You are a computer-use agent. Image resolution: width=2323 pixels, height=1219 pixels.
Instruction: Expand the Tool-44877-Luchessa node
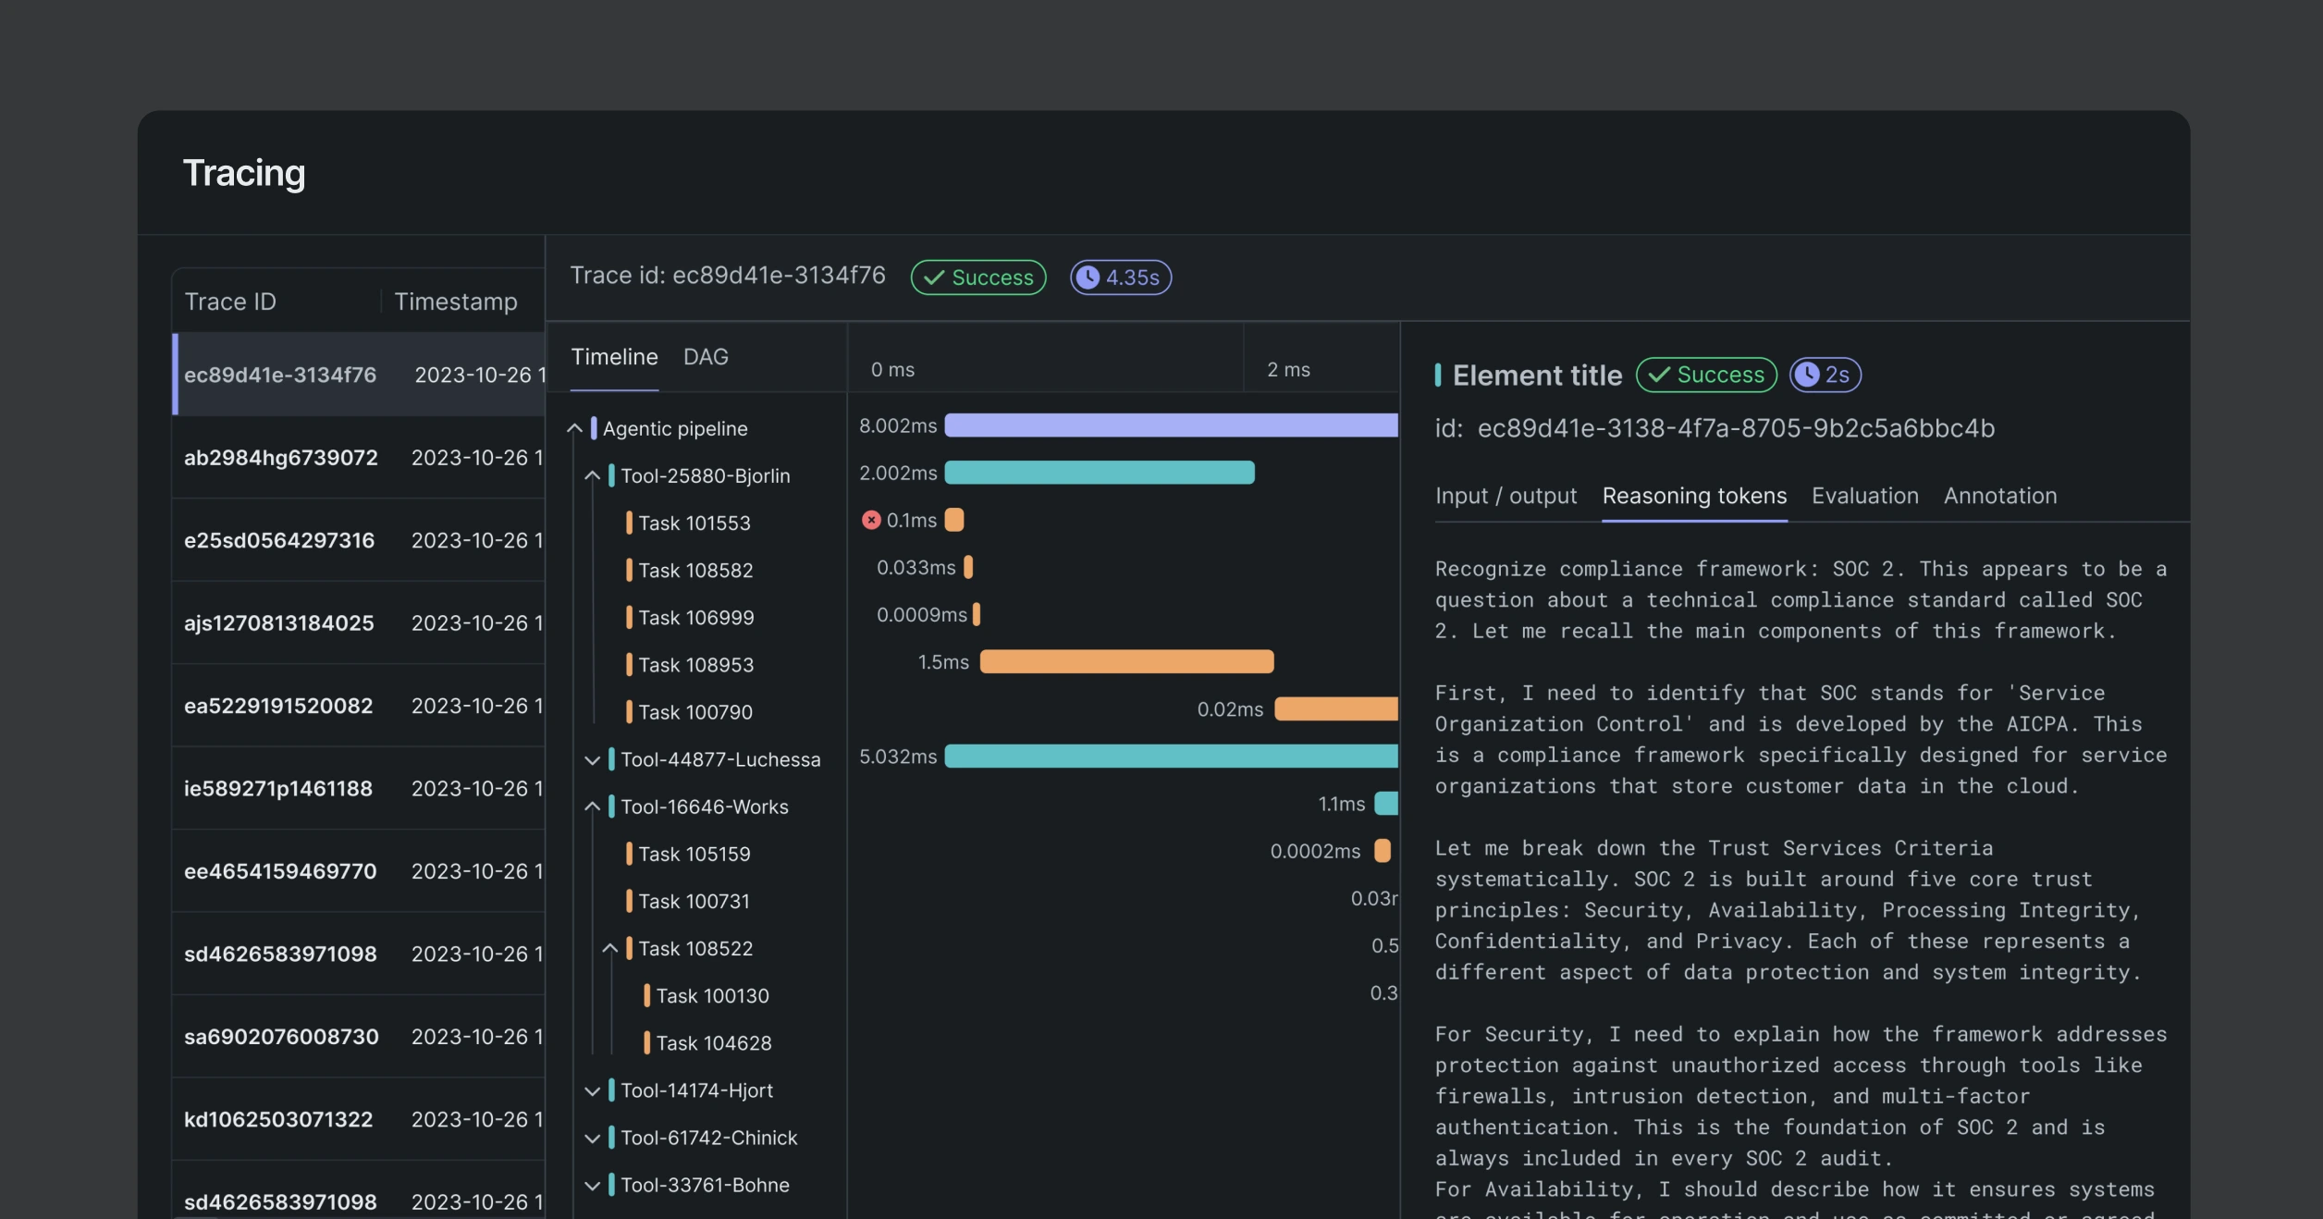pos(593,760)
